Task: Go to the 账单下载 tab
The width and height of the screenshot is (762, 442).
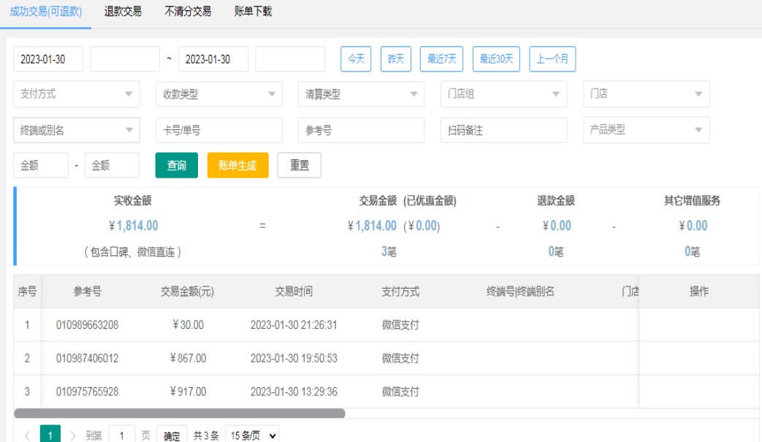Action: [253, 12]
